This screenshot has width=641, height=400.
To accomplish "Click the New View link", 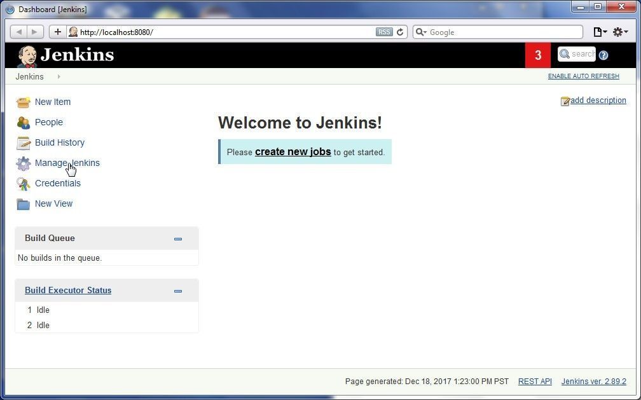I will coord(53,203).
